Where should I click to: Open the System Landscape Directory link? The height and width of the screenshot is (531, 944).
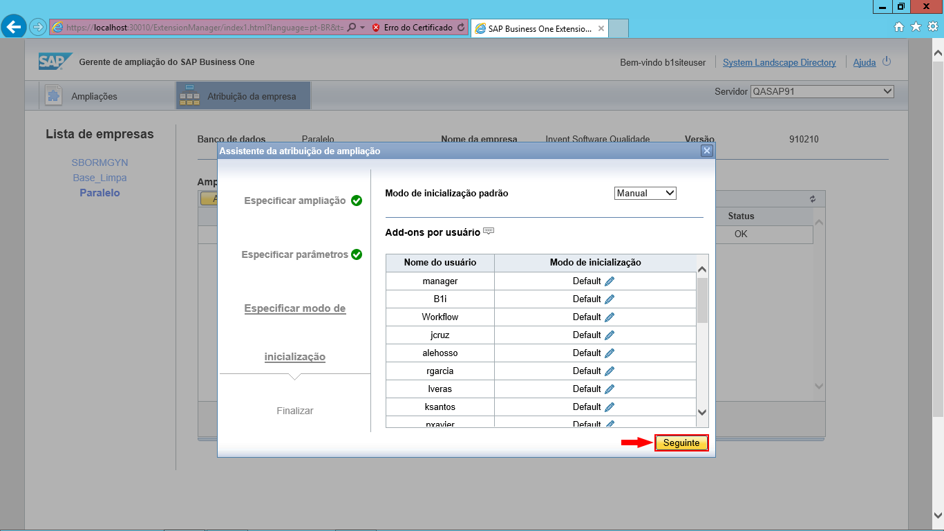coord(780,62)
